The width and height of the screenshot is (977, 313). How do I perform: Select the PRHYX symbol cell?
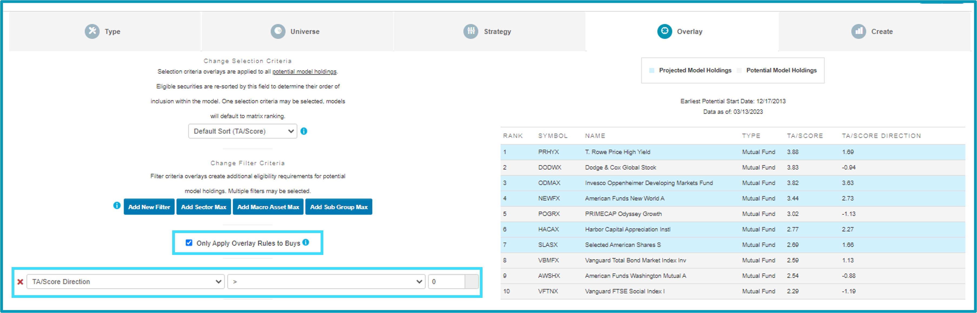point(549,152)
